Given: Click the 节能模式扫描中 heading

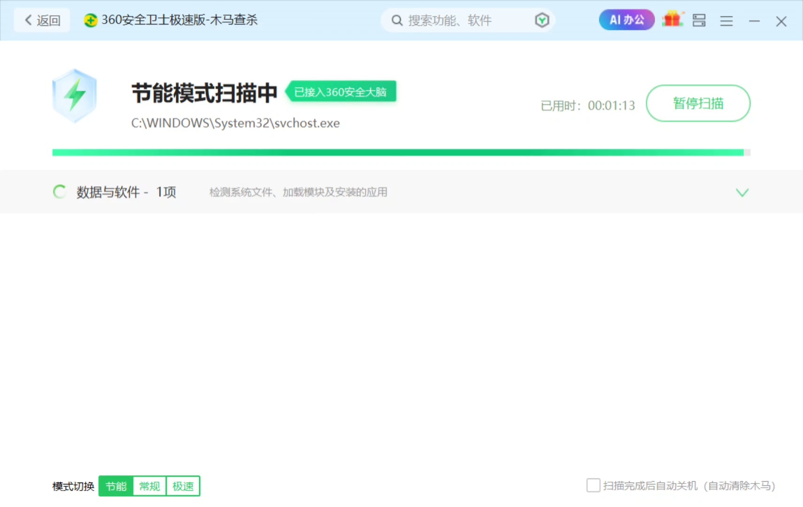Looking at the screenshot, I should point(204,93).
